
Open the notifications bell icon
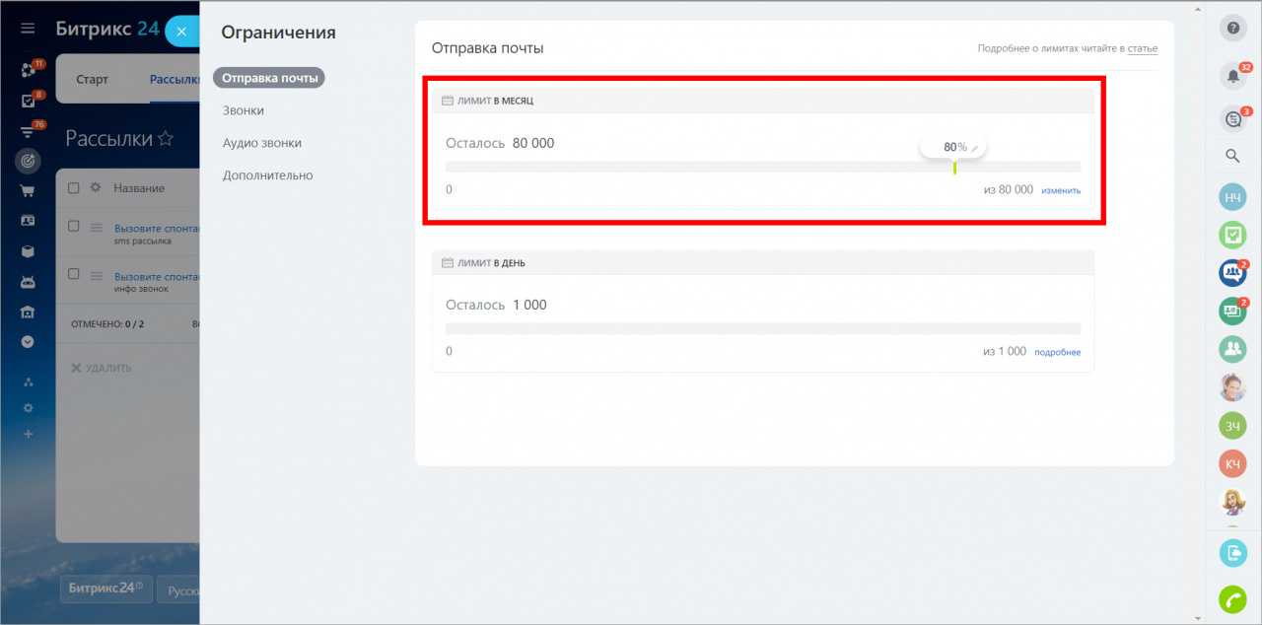pos(1232,75)
